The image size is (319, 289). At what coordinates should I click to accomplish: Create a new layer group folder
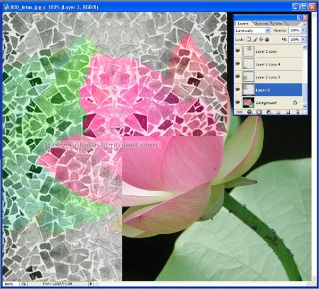coord(278,112)
